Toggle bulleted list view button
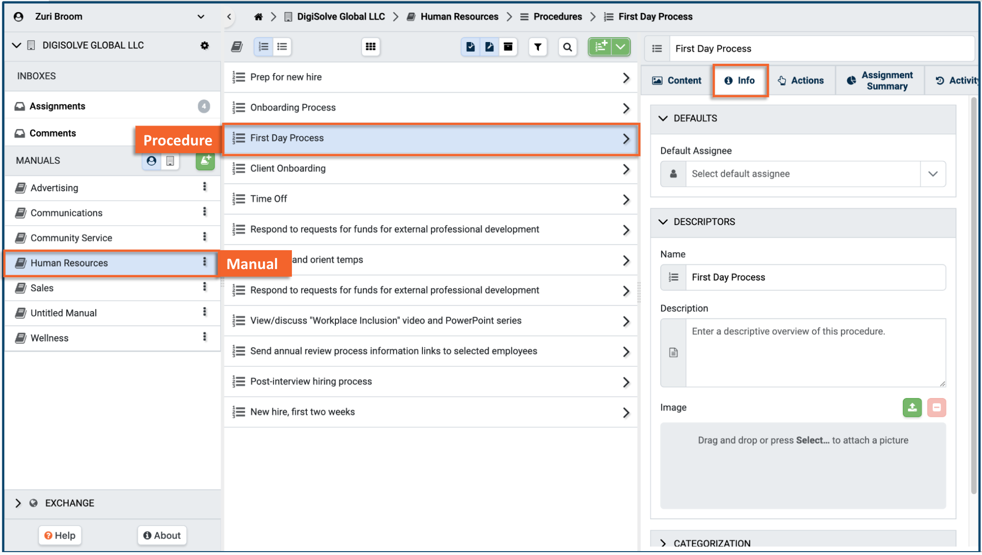 pos(282,47)
